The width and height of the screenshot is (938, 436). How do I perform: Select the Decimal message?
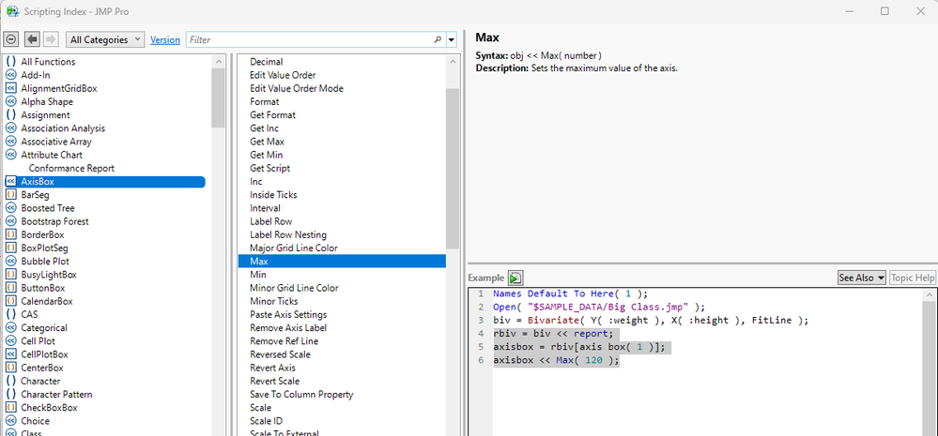[267, 62]
